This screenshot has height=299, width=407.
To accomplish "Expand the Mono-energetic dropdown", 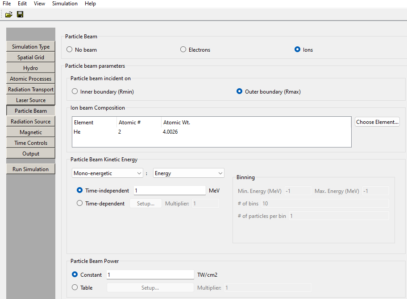I will 107,173.
